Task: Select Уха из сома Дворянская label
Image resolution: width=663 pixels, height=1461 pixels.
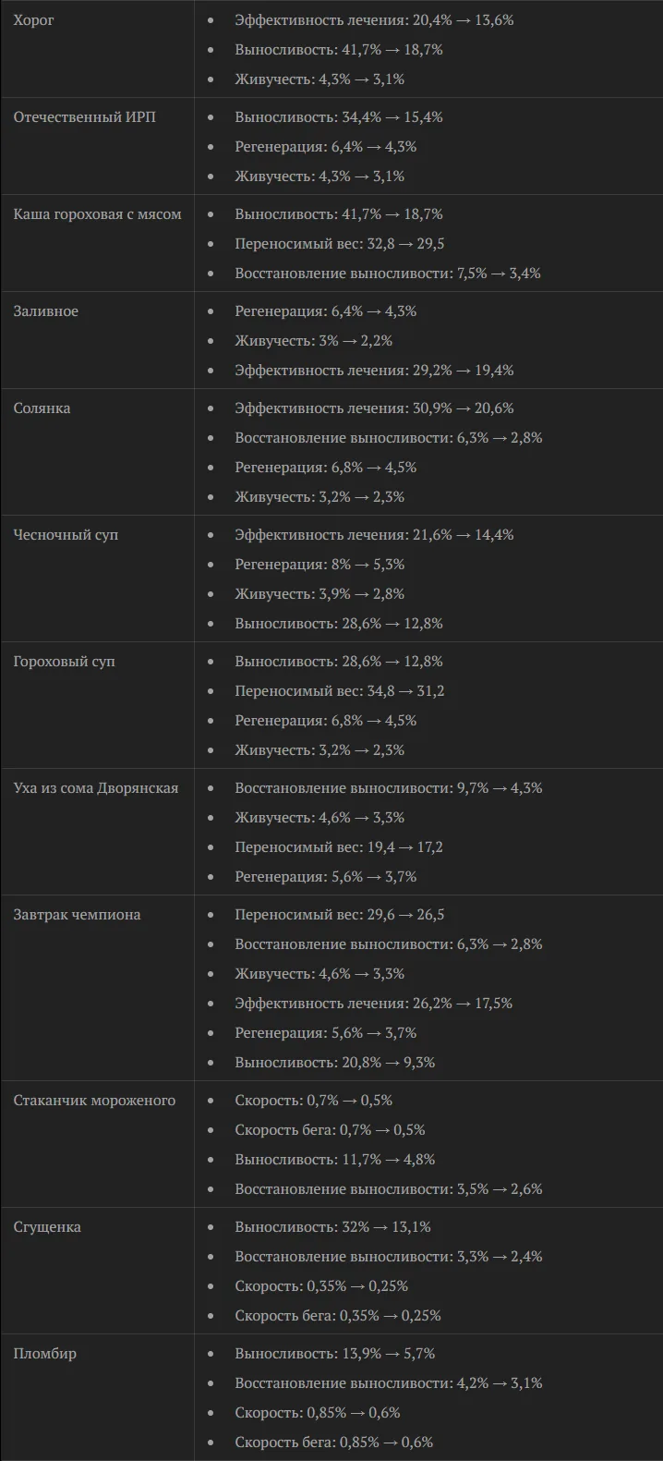Action: (96, 788)
